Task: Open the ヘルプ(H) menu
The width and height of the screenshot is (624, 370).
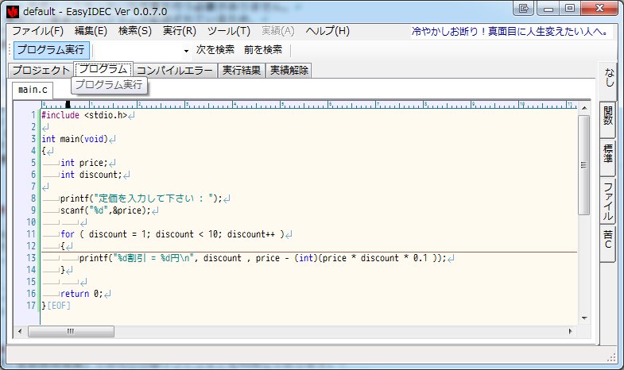Action: pyautogui.click(x=328, y=32)
